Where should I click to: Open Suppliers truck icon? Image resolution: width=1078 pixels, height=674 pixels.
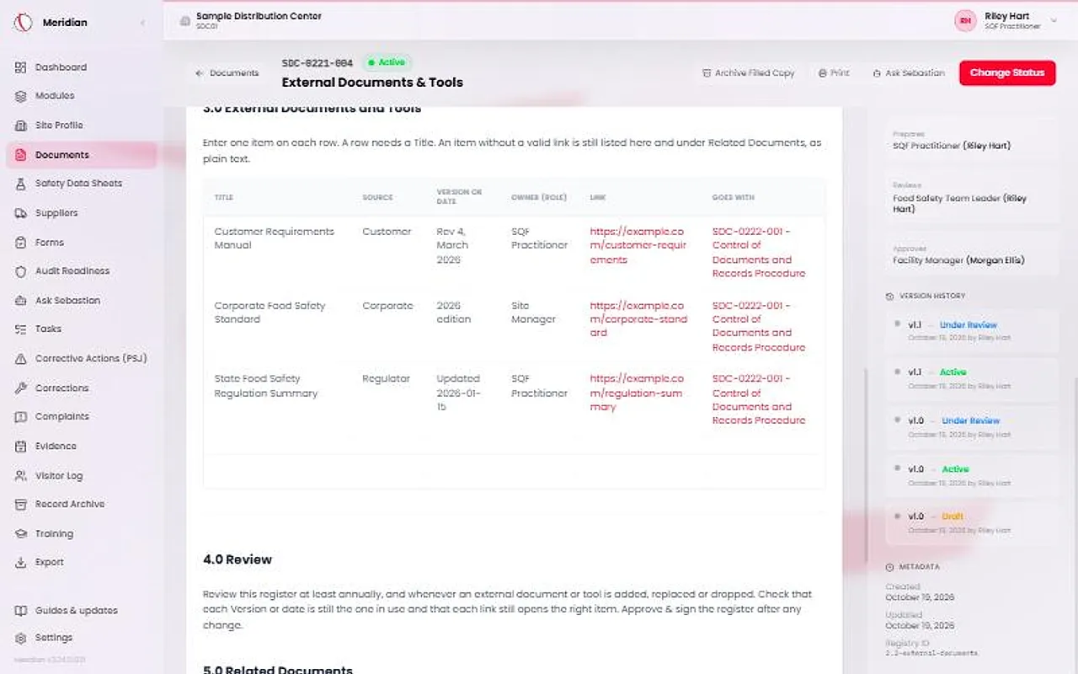point(21,213)
